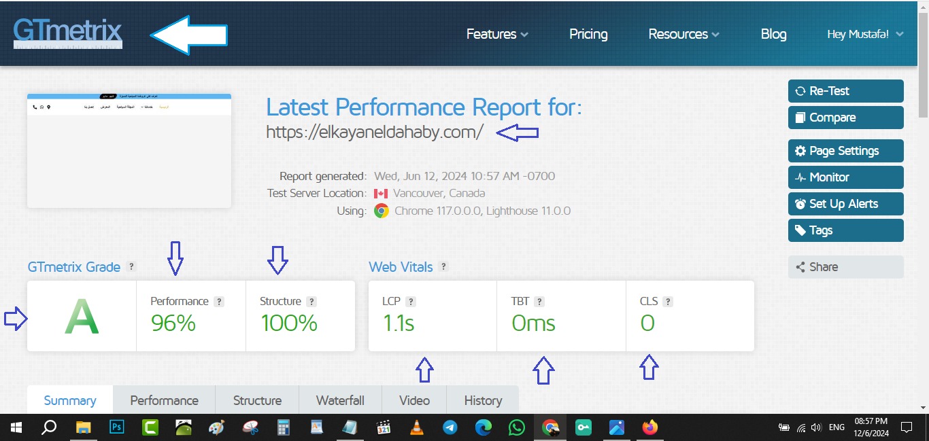Image resolution: width=929 pixels, height=441 pixels.
Task: Show help for the TBT metric
Action: coord(539,302)
